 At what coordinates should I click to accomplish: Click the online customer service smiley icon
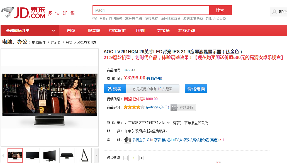coord(174,107)
